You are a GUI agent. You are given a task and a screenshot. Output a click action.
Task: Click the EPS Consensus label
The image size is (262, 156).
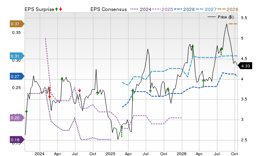pyautogui.click(x=108, y=9)
